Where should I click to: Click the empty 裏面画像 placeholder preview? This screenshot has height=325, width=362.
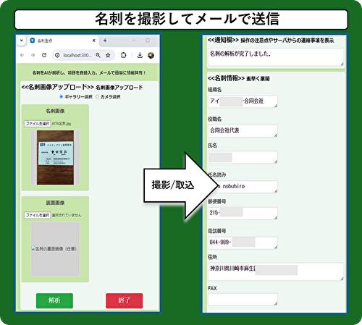pos(55,249)
